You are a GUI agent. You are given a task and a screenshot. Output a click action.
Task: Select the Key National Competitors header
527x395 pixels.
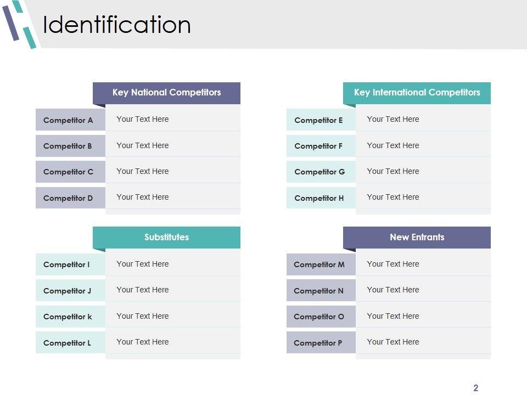point(166,93)
